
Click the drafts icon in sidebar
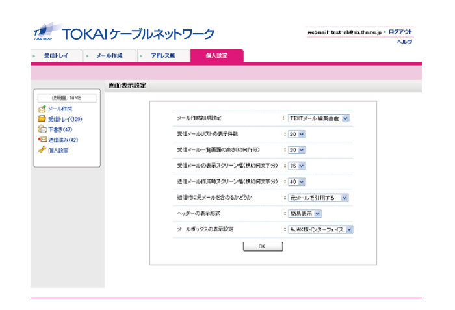pyautogui.click(x=42, y=129)
